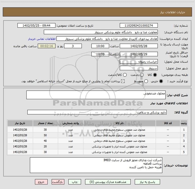The height and width of the screenshot is (189, 195).
Task: Select the خدمت radio option
Action: click(142, 75)
